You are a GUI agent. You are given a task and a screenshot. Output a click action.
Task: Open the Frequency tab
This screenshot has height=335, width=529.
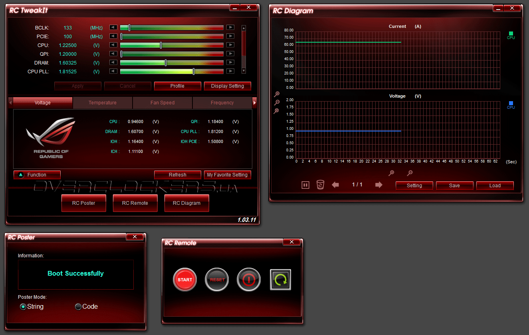tap(222, 103)
